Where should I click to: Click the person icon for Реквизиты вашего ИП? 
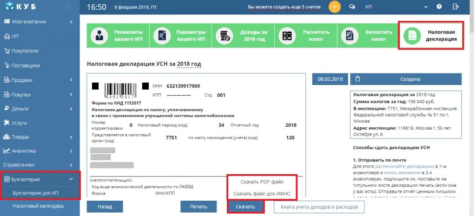[x=99, y=36]
